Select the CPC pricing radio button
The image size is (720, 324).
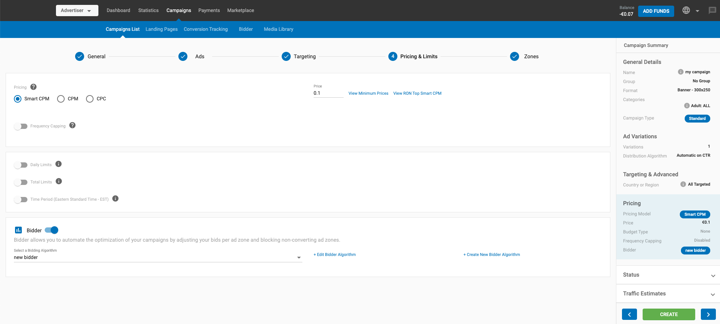(x=90, y=99)
